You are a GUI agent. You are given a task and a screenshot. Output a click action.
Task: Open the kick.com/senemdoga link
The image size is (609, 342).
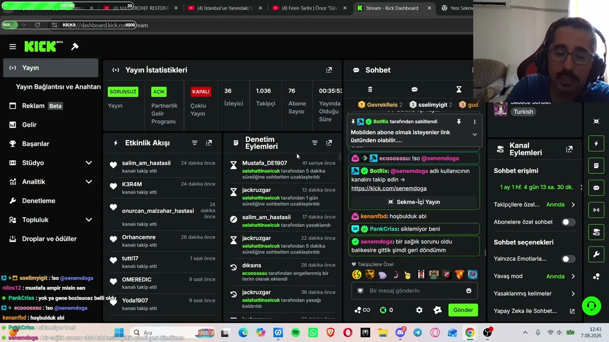[389, 189]
